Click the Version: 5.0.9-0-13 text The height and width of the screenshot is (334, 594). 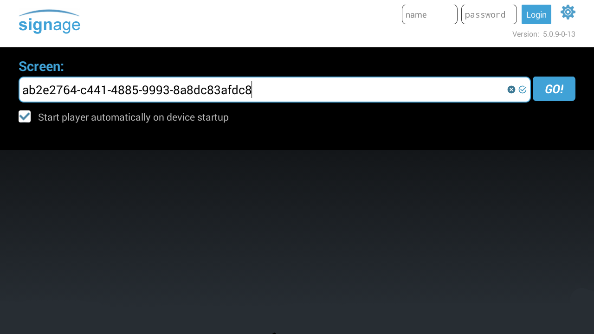click(544, 34)
